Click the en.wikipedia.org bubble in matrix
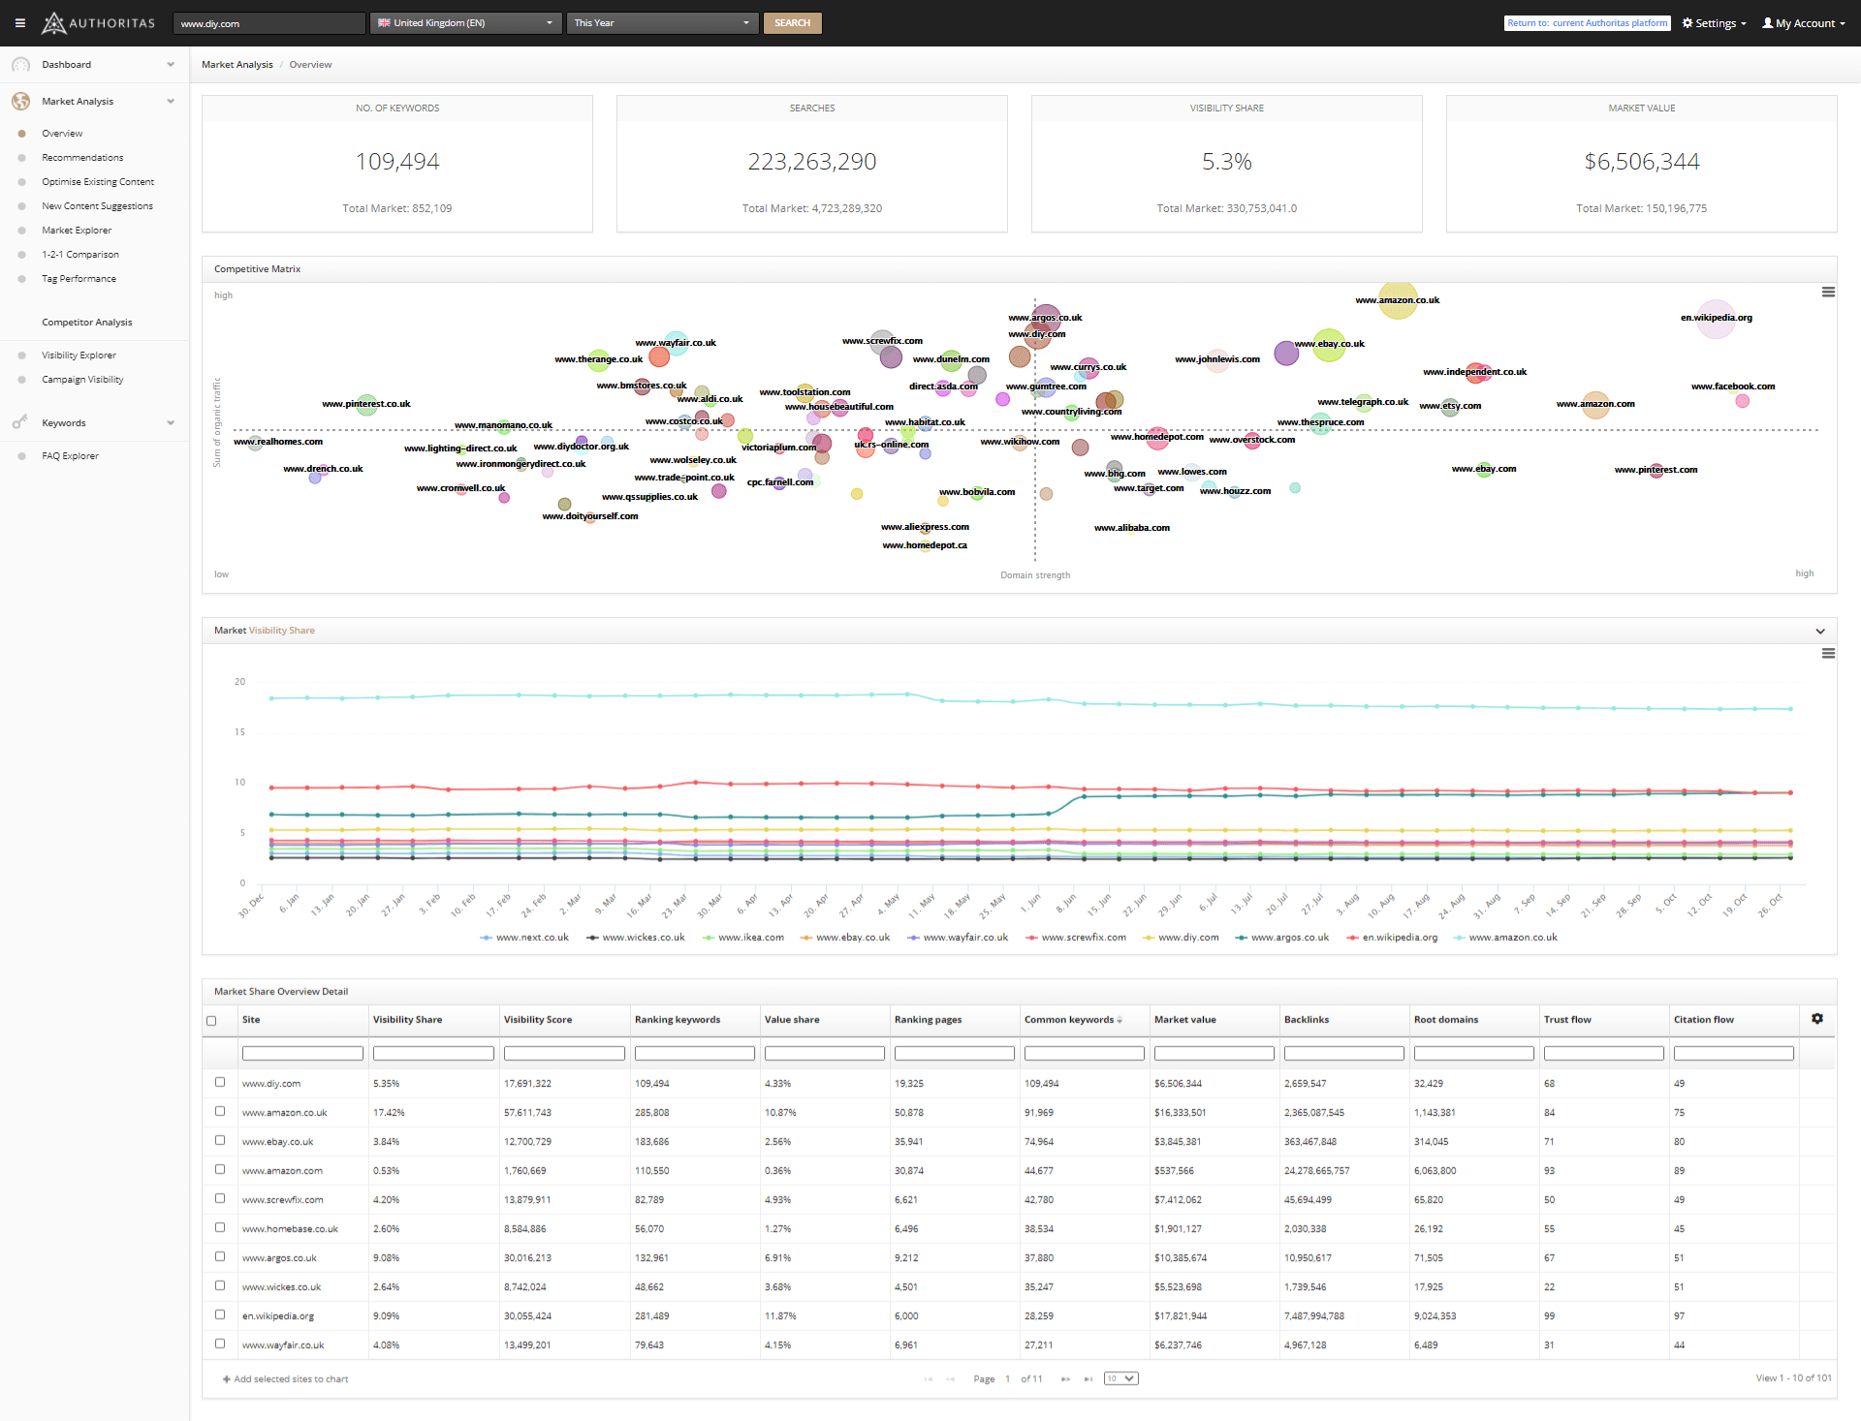1861x1421 pixels. coord(1716,319)
